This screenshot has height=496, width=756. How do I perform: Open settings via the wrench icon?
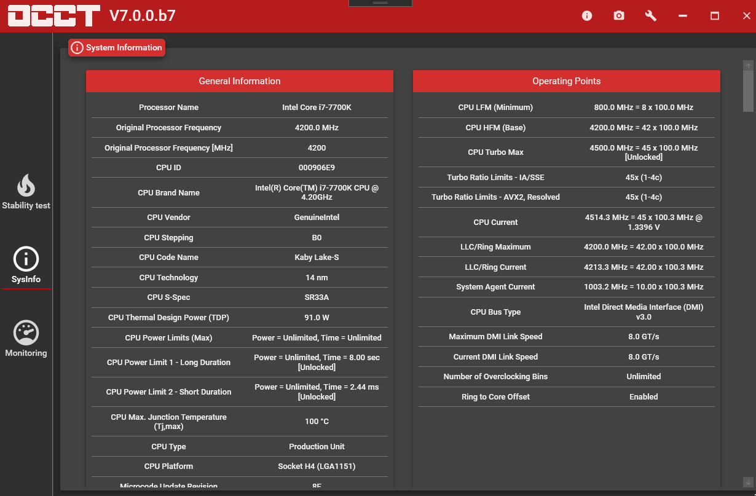651,16
